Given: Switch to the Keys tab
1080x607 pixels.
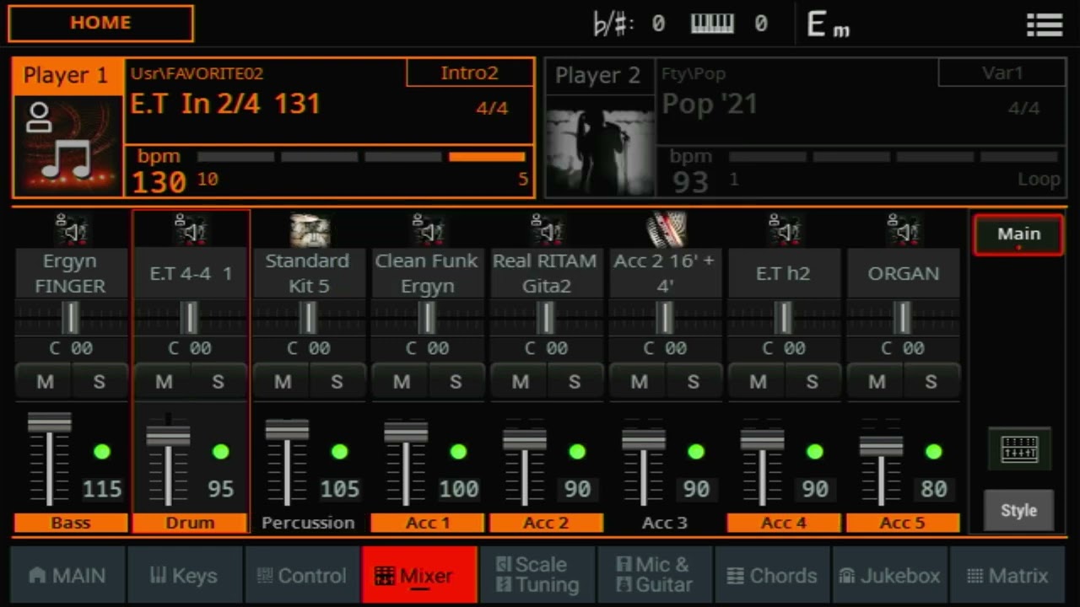Looking at the screenshot, I should pyautogui.click(x=185, y=575).
